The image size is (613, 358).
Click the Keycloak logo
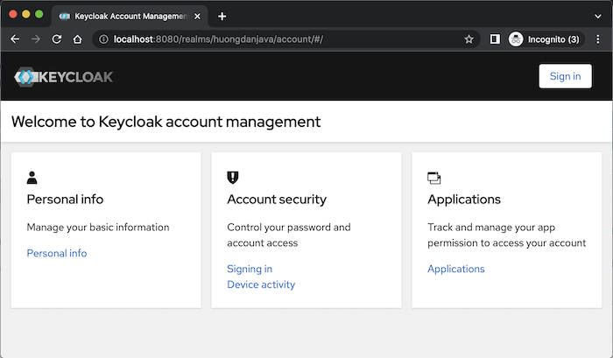point(64,77)
